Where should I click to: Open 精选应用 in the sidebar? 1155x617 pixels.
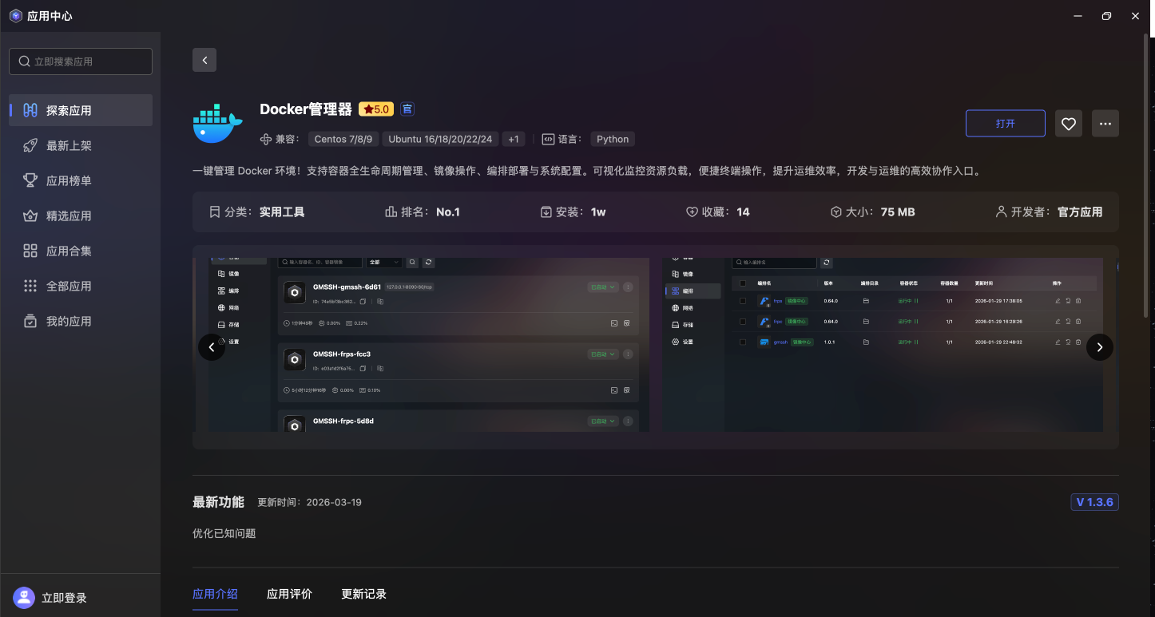tap(81, 216)
